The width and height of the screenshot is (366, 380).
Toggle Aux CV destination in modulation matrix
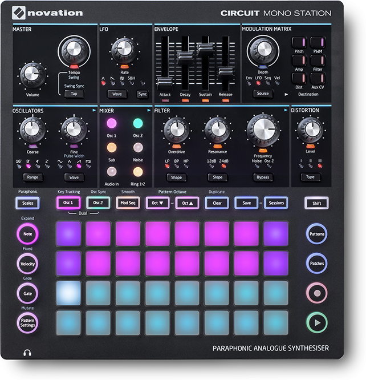318,78
